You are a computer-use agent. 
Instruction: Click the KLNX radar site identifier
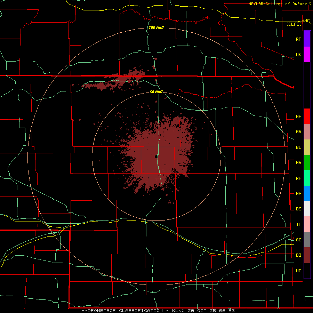(178, 311)
